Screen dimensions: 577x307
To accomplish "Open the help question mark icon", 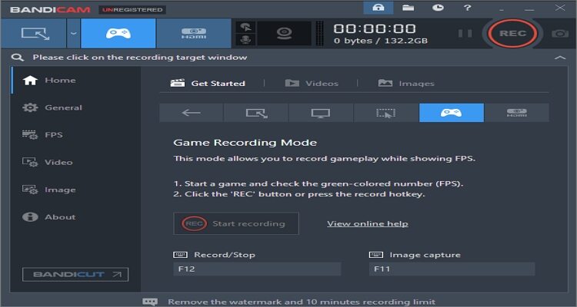I will coord(467,8).
